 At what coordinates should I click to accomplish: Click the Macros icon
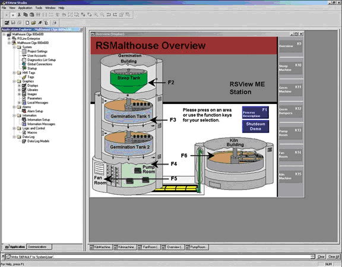tap(24, 133)
